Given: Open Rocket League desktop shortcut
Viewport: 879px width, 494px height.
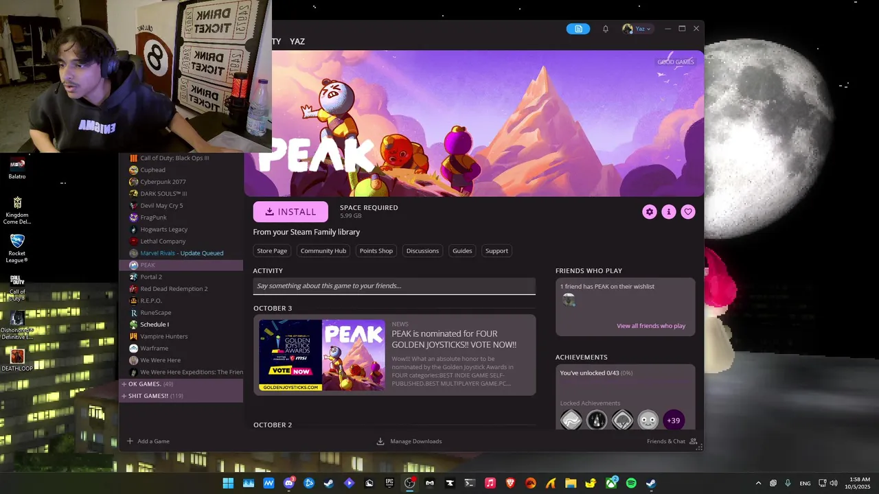Looking at the screenshot, I should (17, 248).
